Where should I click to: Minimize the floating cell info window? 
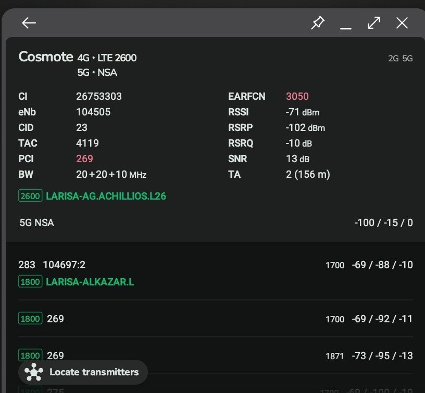(x=346, y=28)
